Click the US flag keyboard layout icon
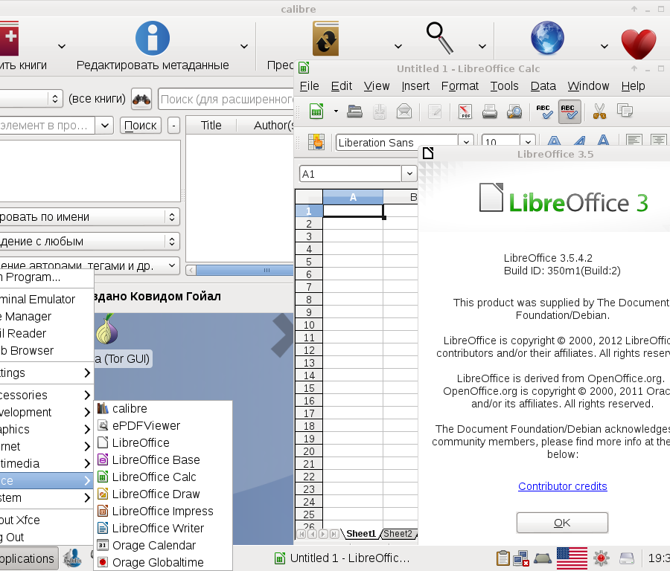This screenshot has width=670, height=571. 572,558
